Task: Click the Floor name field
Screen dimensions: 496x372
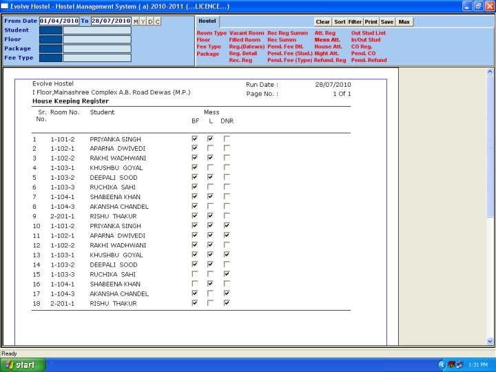Action: point(97,39)
